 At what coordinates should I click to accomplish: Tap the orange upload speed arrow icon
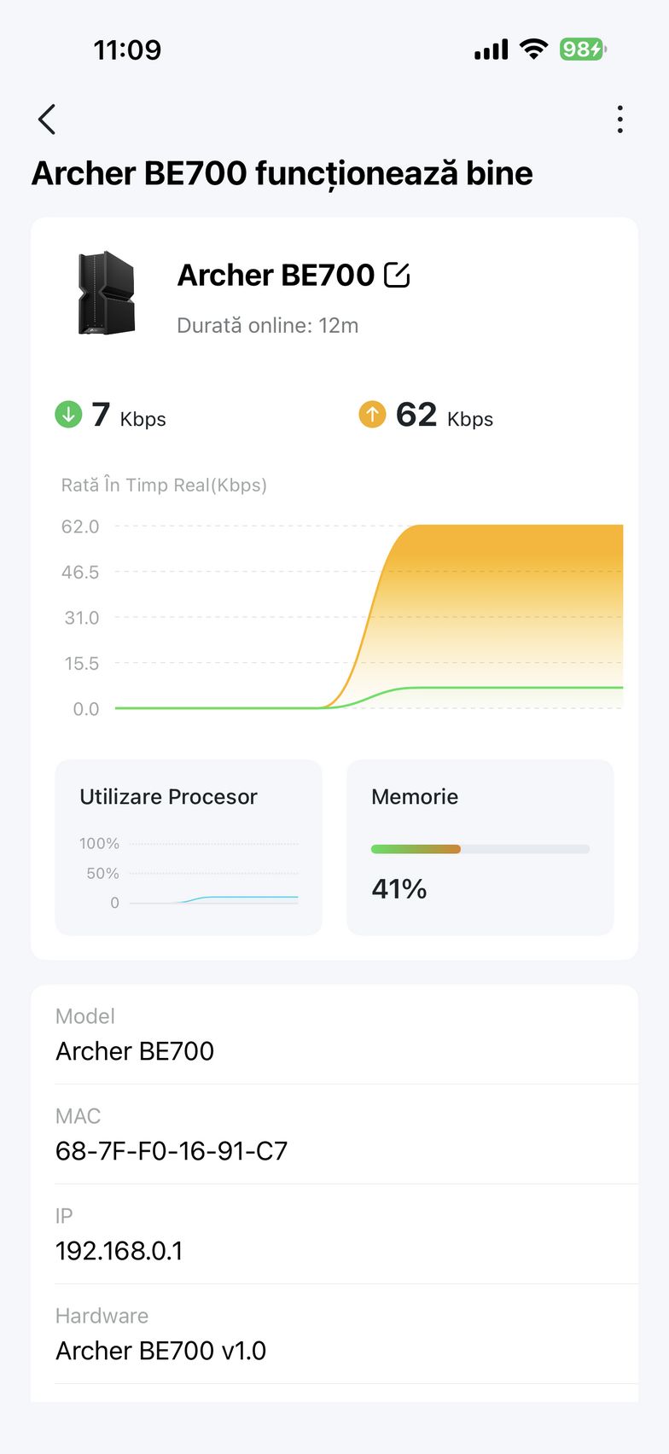(x=372, y=415)
